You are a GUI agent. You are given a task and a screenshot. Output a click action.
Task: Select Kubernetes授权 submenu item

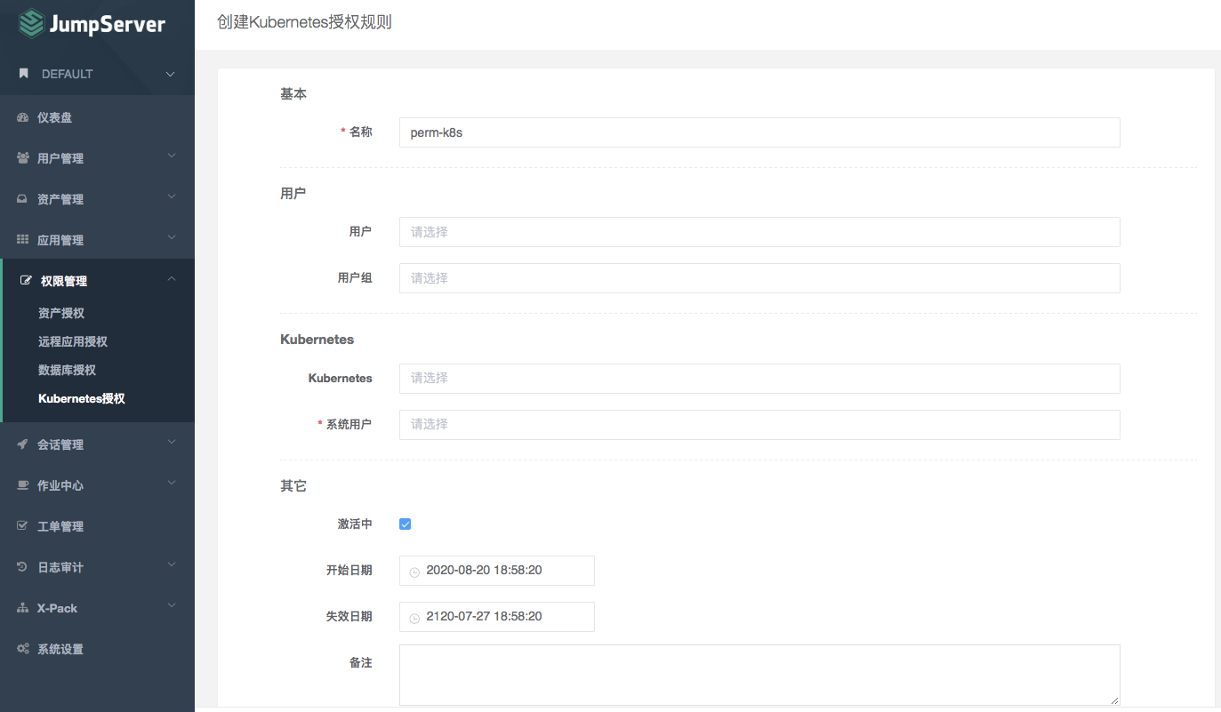coord(82,398)
